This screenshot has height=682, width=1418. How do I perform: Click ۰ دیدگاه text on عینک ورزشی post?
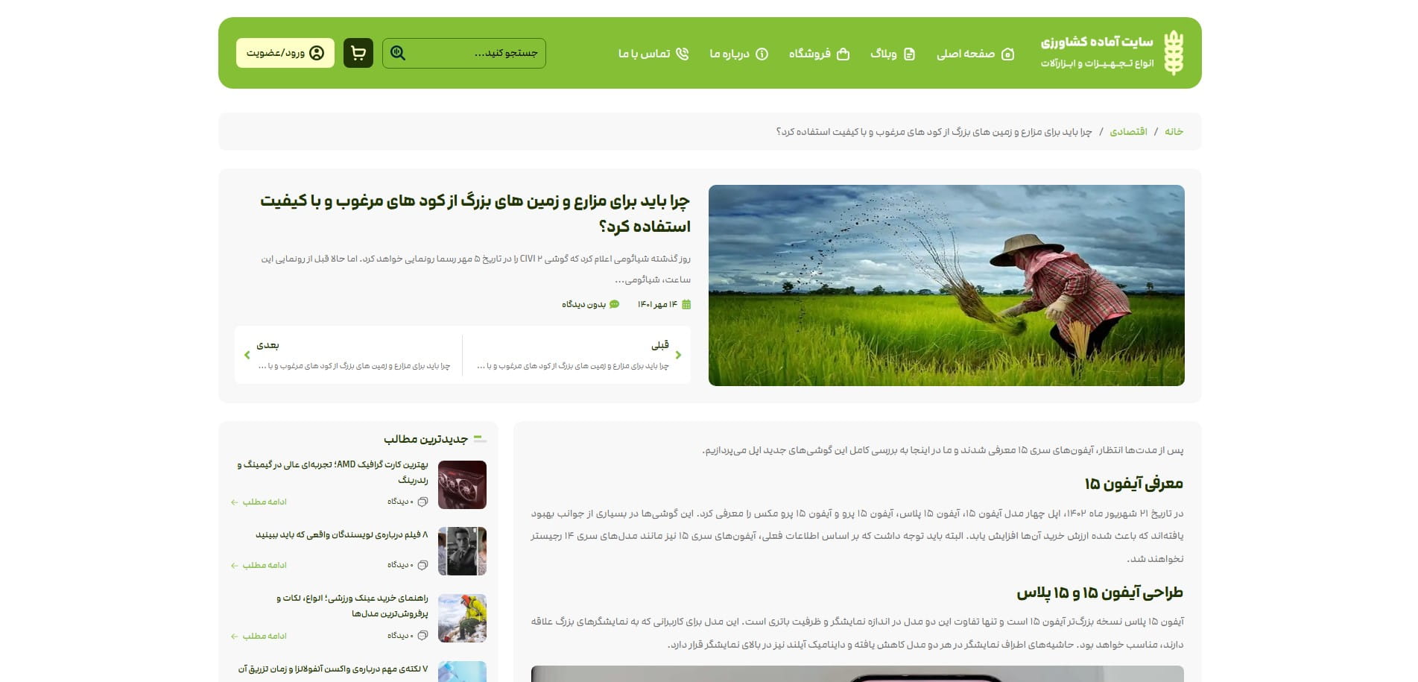click(x=400, y=636)
